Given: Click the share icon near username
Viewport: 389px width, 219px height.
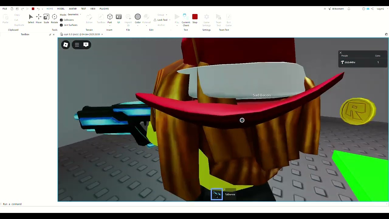Looking at the screenshot, I should 372,9.
